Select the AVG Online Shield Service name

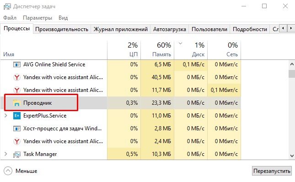point(54,64)
